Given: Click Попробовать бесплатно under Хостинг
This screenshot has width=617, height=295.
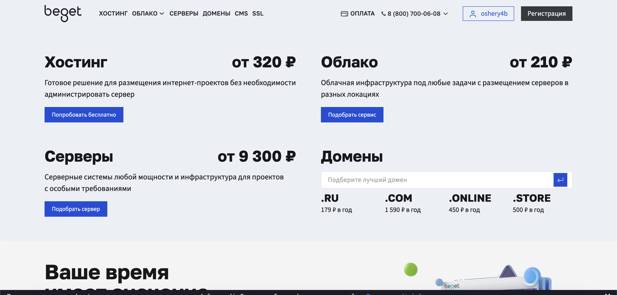Looking at the screenshot, I should [84, 115].
